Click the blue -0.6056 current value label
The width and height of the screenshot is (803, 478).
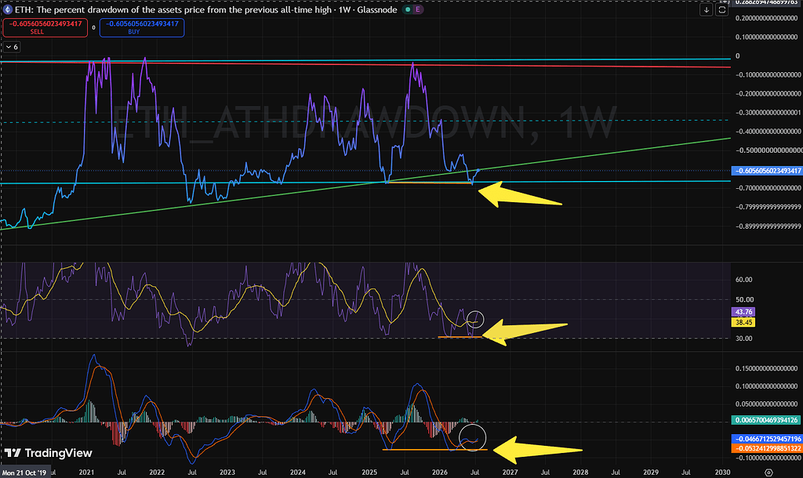[x=767, y=170]
